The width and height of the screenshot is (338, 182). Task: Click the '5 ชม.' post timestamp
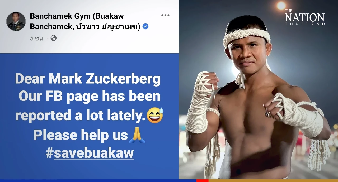tap(37, 38)
